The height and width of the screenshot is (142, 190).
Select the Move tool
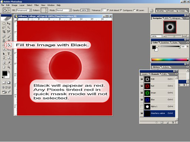pos(9,23)
